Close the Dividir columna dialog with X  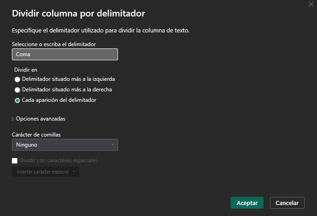[x=311, y=4]
